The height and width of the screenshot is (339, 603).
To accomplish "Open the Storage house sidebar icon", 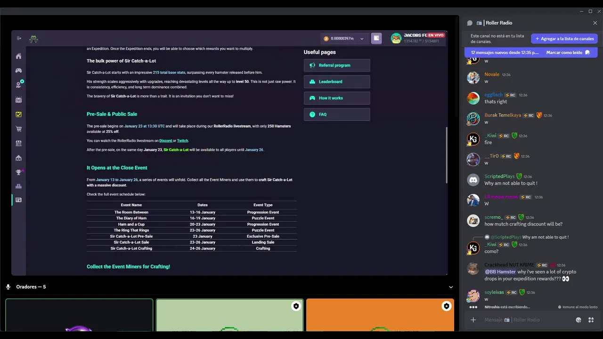I will click(18, 158).
